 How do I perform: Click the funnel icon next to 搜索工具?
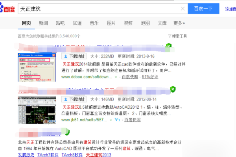point(170,36)
